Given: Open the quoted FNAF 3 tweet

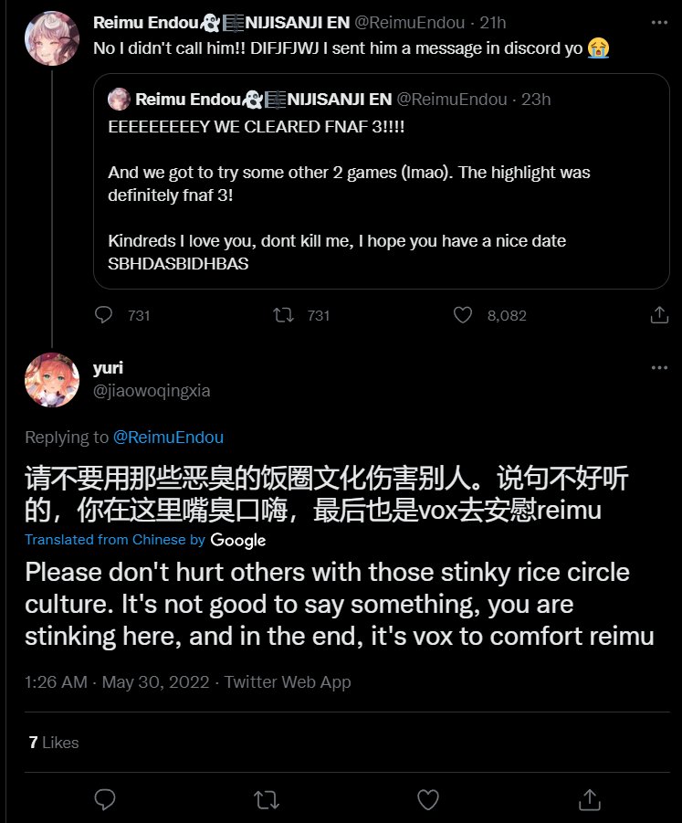Looking at the screenshot, I should pyautogui.click(x=382, y=181).
